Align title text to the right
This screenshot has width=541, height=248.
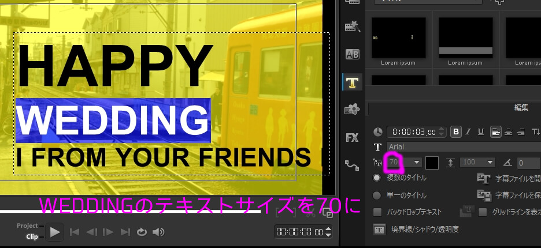tap(521, 131)
